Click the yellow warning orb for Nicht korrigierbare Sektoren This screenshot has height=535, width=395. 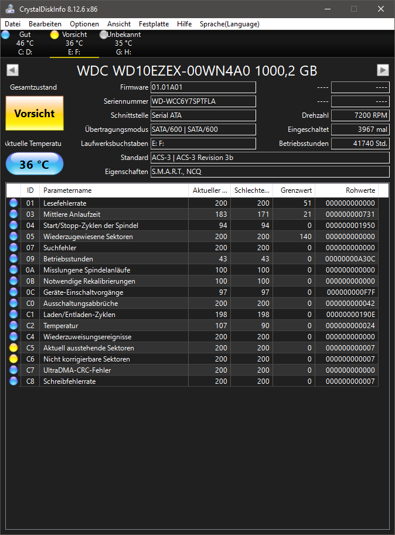13,359
